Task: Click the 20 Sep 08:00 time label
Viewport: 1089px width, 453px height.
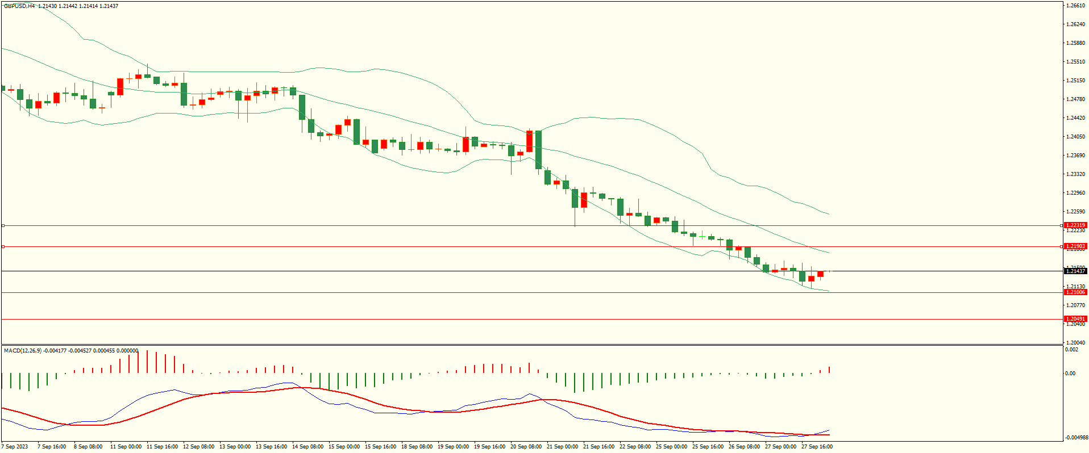Action: pyautogui.click(x=526, y=447)
